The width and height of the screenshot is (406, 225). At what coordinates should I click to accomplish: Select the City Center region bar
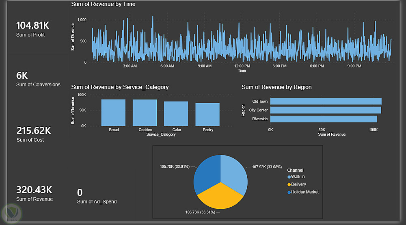coord(326,110)
